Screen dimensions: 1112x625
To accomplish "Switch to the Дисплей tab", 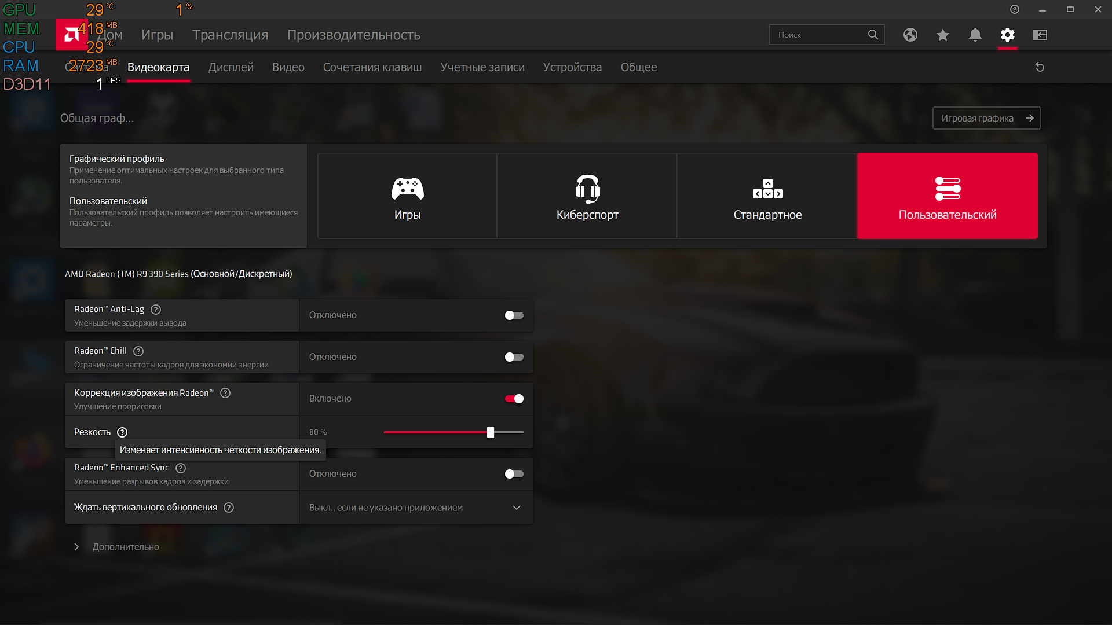I will point(231,67).
